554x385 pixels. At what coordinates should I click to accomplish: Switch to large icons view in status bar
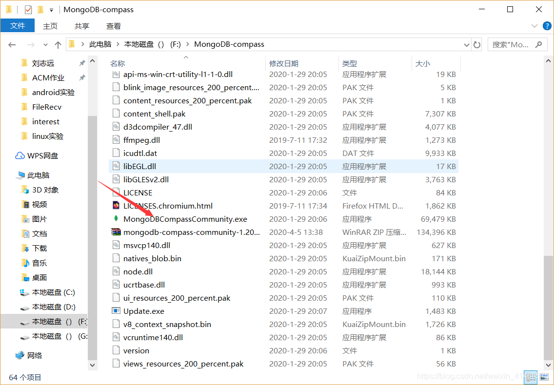coord(544,378)
